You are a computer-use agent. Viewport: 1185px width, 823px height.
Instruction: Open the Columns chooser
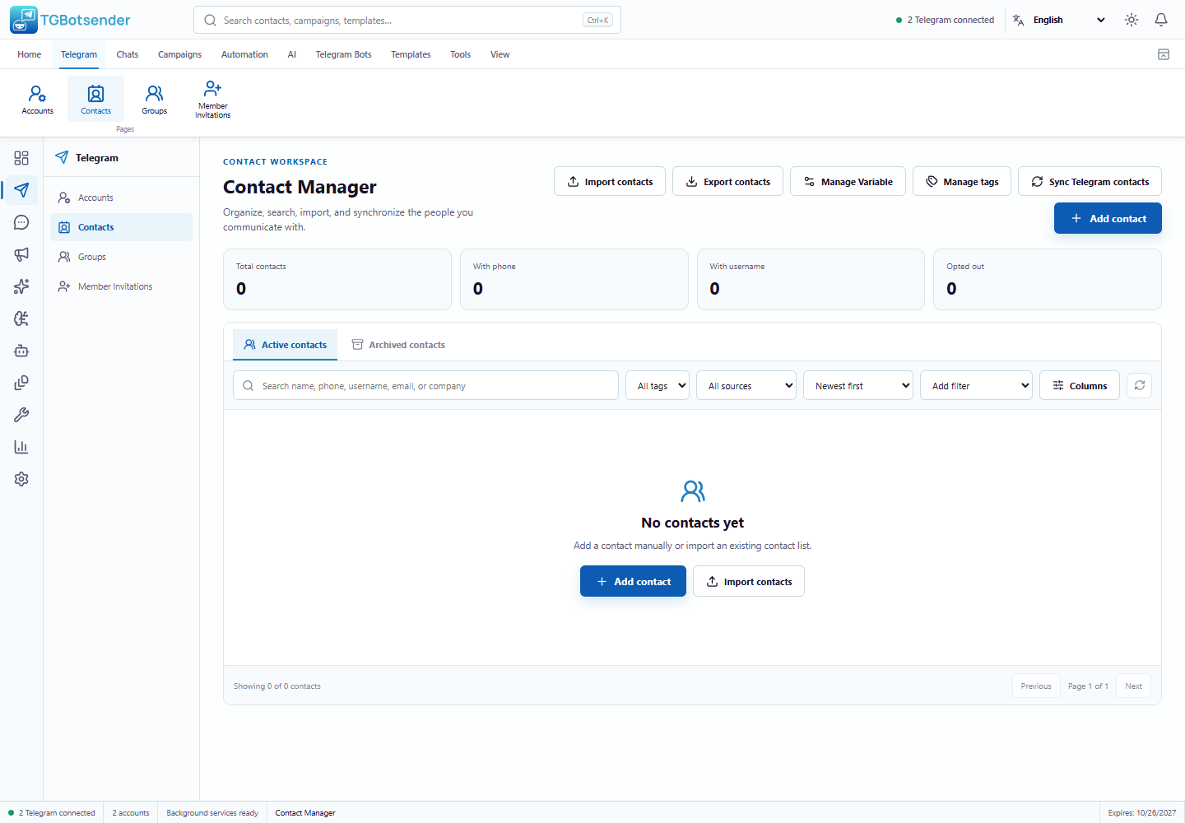coord(1080,385)
